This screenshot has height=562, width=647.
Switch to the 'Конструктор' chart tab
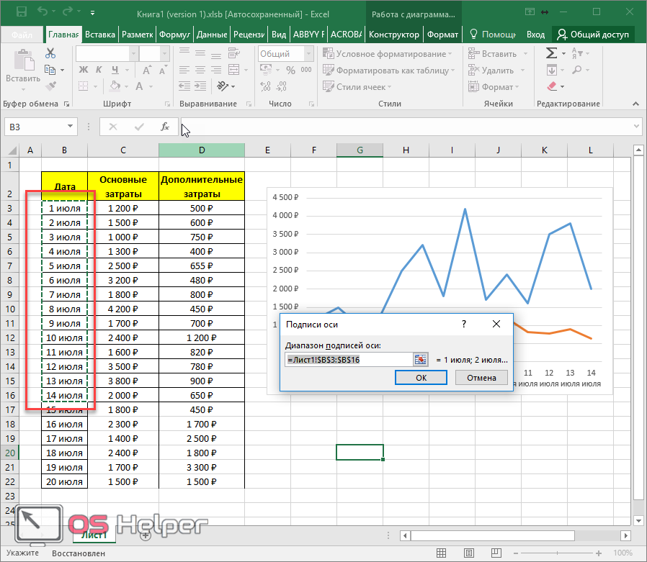[393, 34]
